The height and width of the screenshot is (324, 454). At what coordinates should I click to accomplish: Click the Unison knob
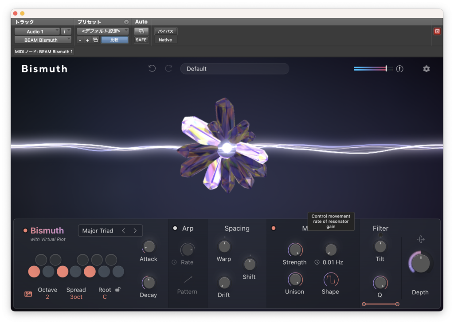point(295,280)
